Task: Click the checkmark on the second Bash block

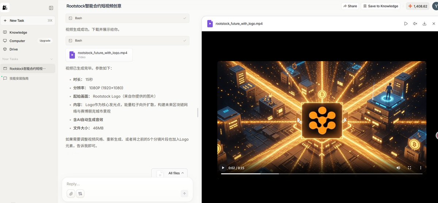Action: 184,41
